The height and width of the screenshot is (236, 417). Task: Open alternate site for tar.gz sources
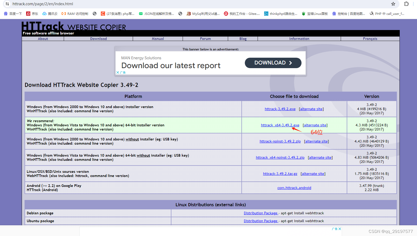pyautogui.click(x=313, y=174)
